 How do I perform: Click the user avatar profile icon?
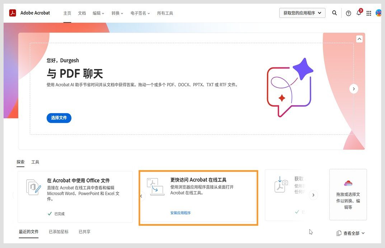tap(378, 13)
